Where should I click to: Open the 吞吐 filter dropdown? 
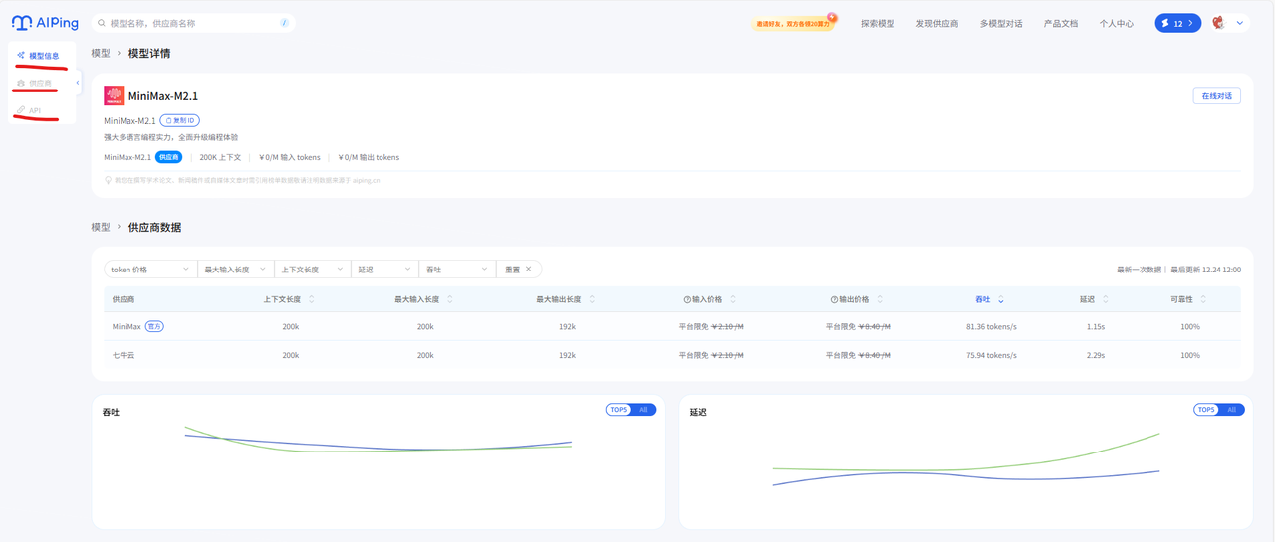click(457, 270)
